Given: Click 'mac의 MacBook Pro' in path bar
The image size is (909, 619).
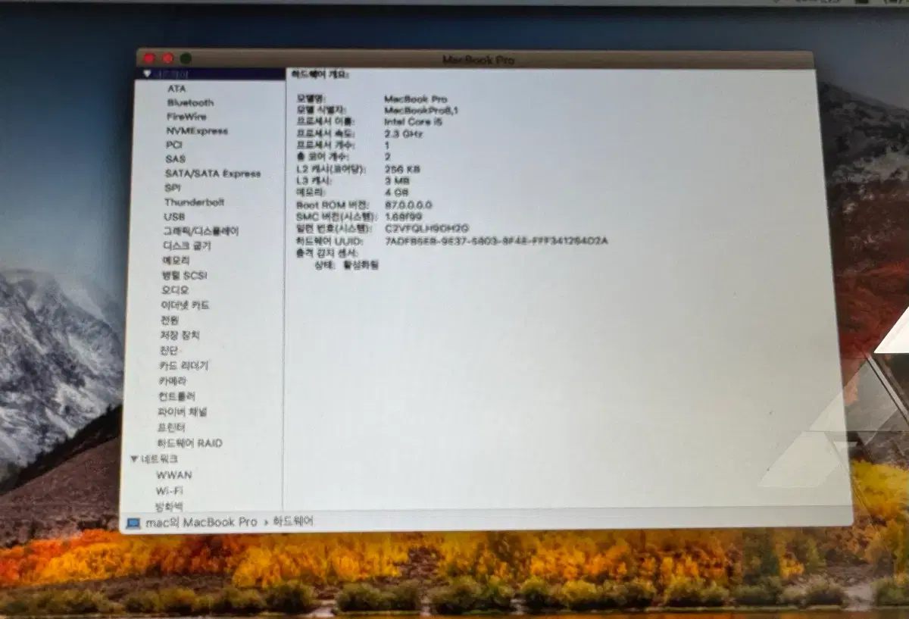Looking at the screenshot, I should 201,522.
